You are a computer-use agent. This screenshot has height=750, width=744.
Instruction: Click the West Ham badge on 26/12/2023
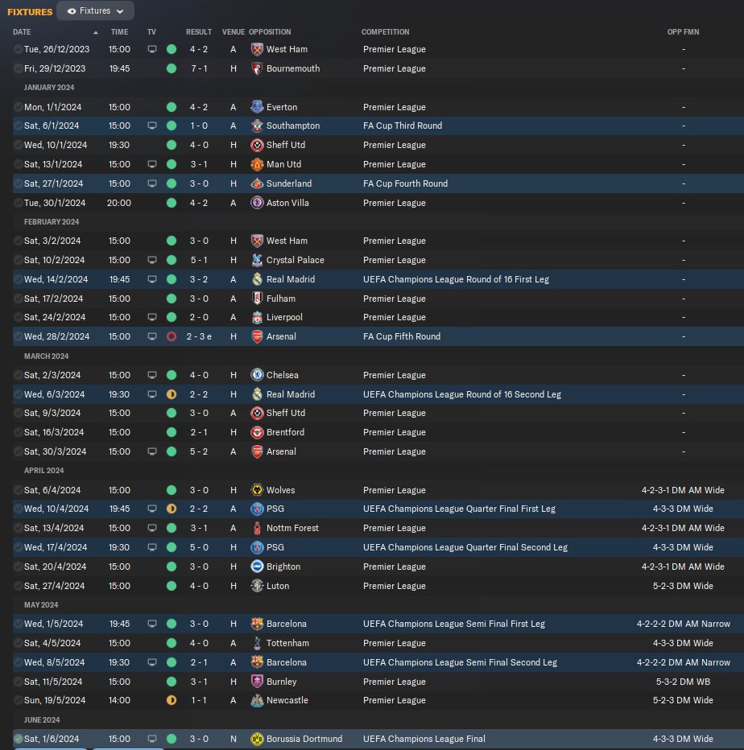coord(257,49)
